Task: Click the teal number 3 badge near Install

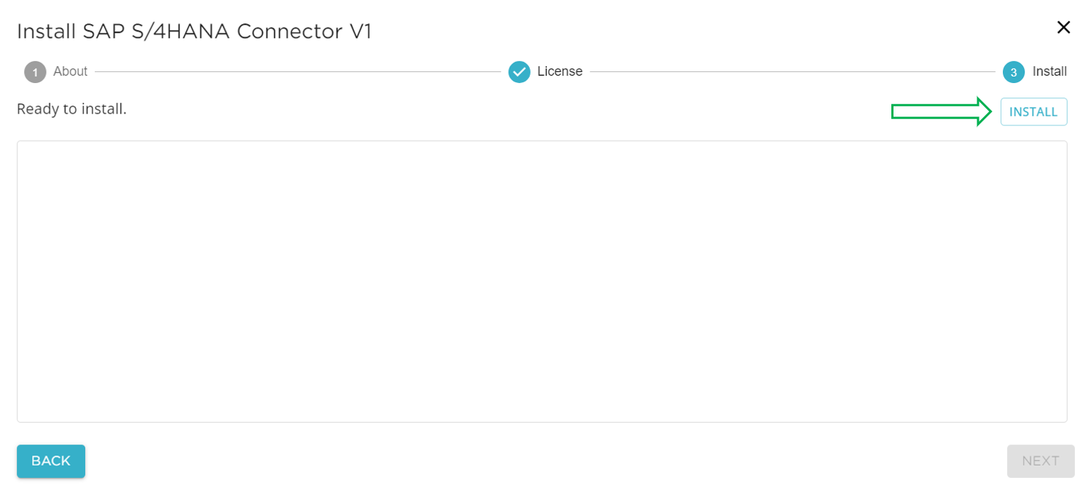Action: tap(1012, 71)
